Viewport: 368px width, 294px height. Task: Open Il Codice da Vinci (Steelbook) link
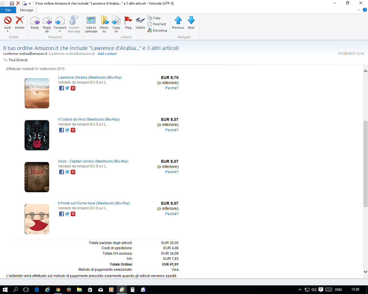[x=89, y=119]
